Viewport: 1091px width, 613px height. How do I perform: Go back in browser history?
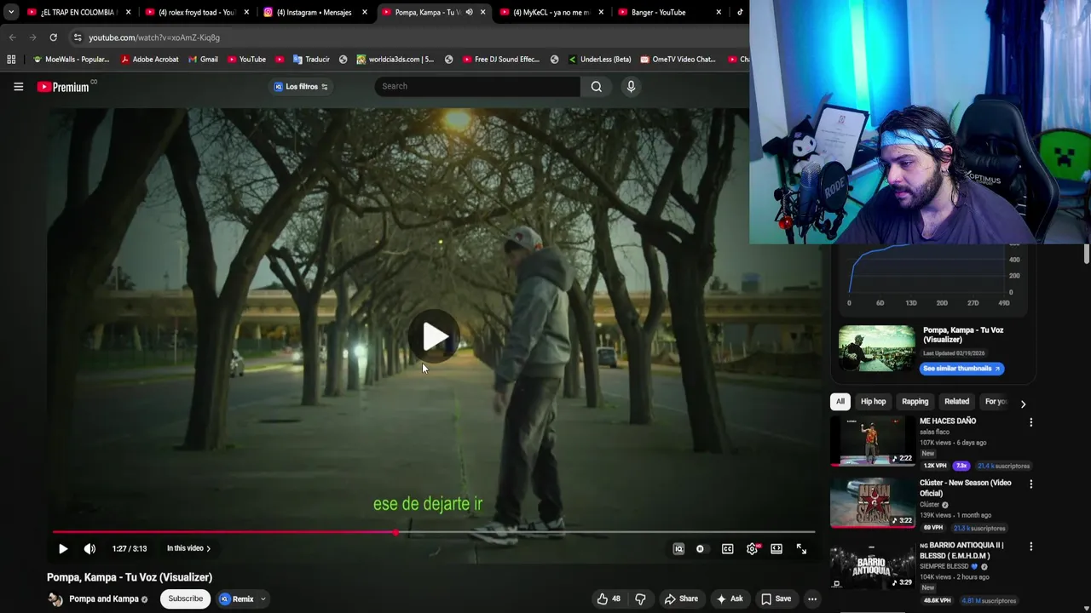(12, 37)
